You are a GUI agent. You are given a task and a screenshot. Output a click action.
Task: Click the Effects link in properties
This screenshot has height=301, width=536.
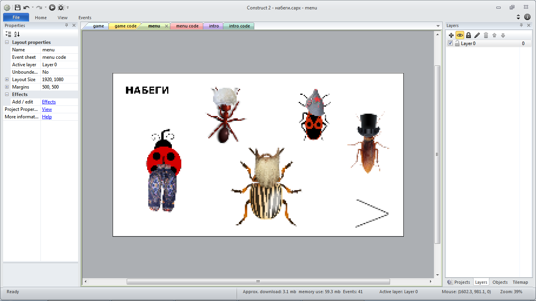[x=49, y=102]
